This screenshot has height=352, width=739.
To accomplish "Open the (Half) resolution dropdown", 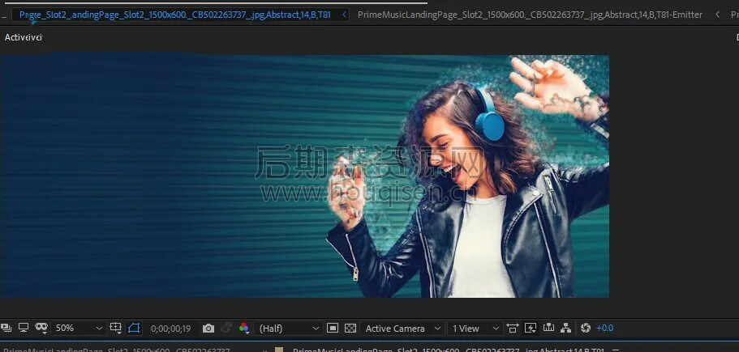I will (289, 329).
